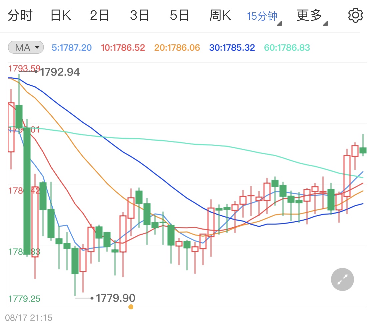The height and width of the screenshot is (329, 375).
Task: Click the orange marker dot on time axis
Action: (131, 307)
